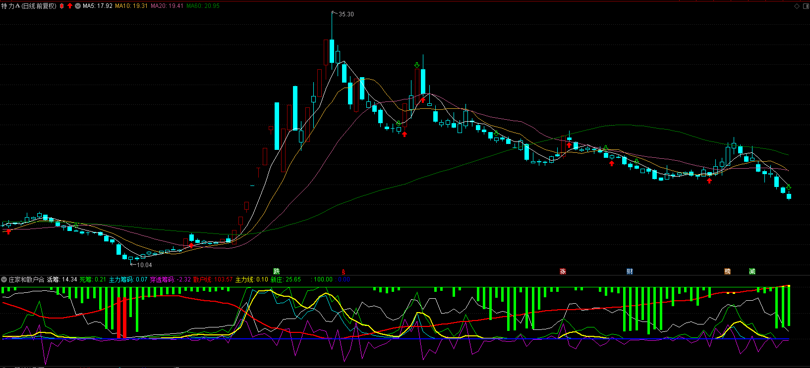The width and height of the screenshot is (810, 368).
Task: Toggle the side panel icon at the top right
Action: pos(805,6)
